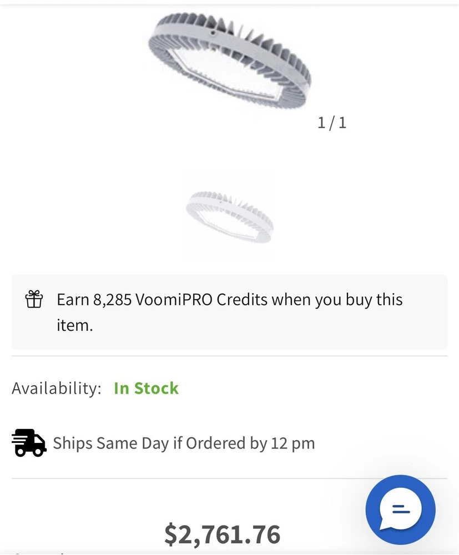
Task: Open the large LED fixture product image
Action: [231, 62]
